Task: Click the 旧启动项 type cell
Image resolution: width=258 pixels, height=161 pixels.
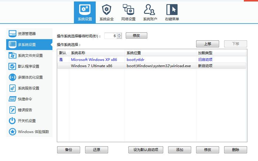Action: click(205, 59)
